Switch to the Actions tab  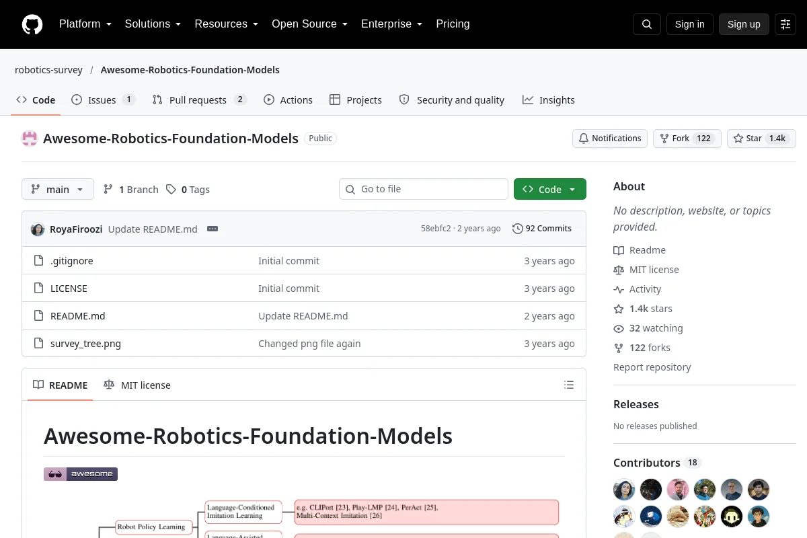(x=289, y=100)
